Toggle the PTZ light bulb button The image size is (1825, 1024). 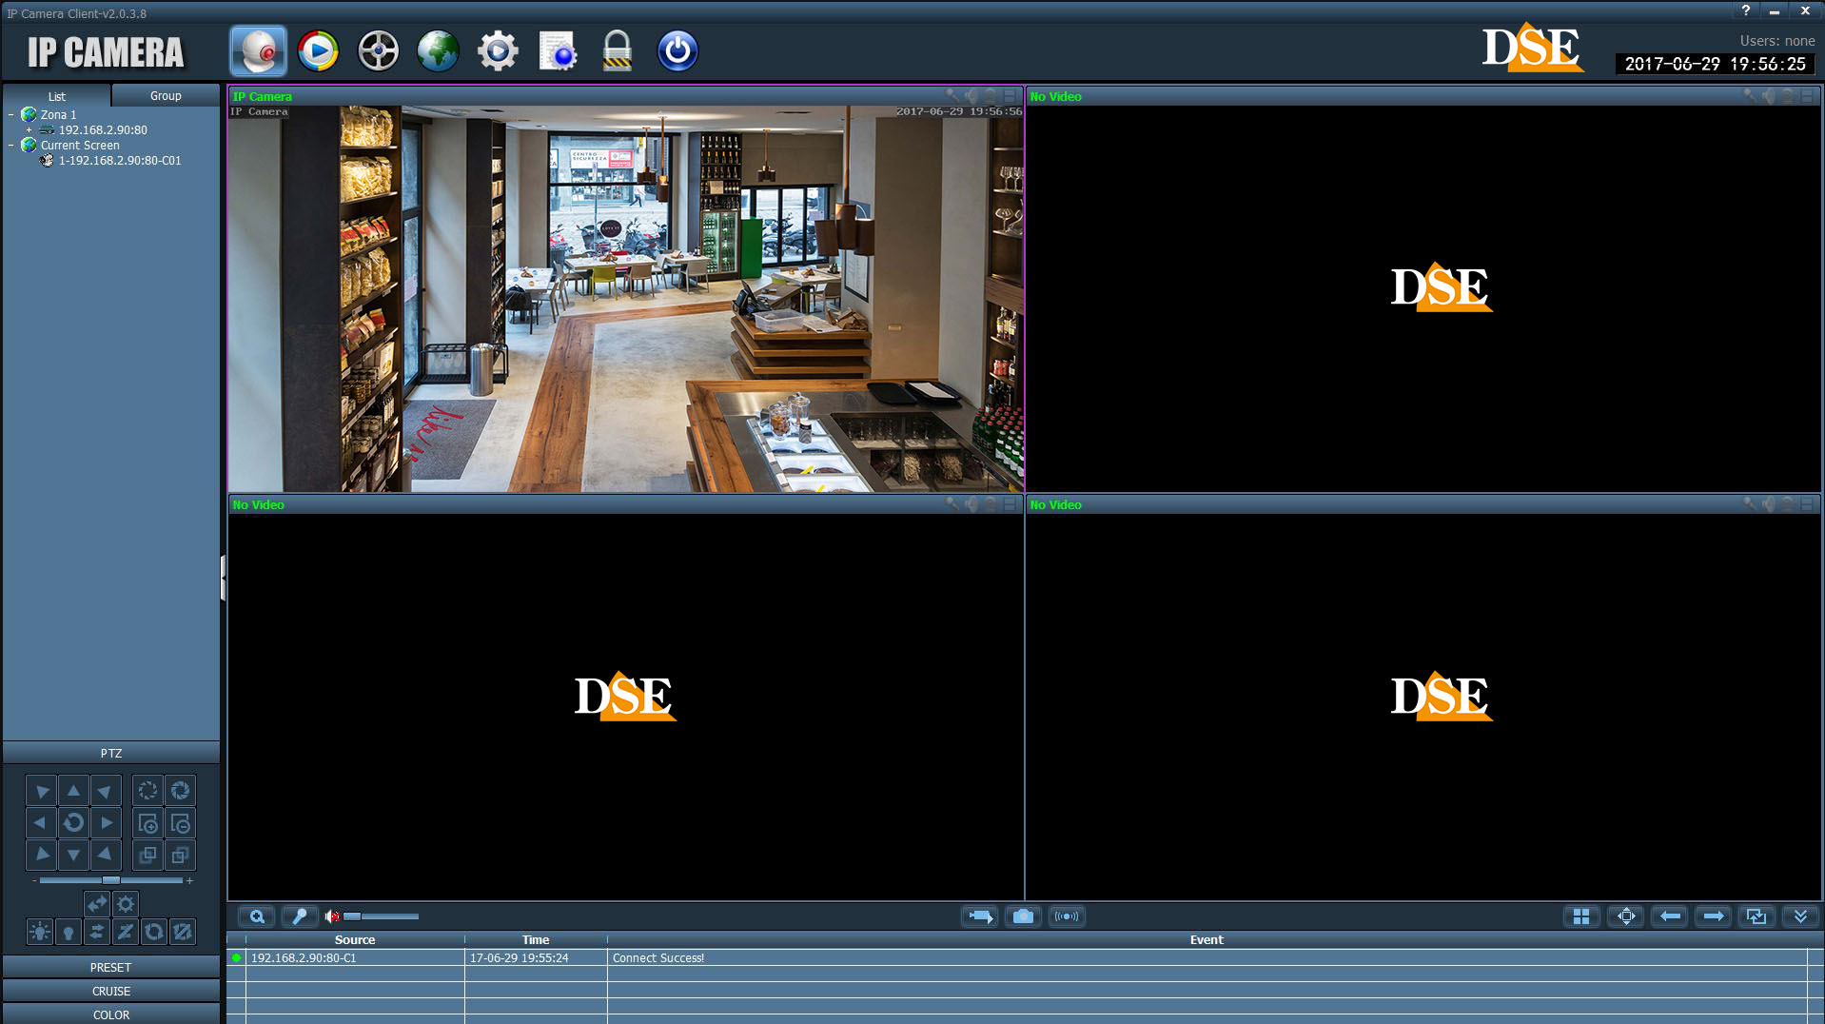[x=69, y=933]
